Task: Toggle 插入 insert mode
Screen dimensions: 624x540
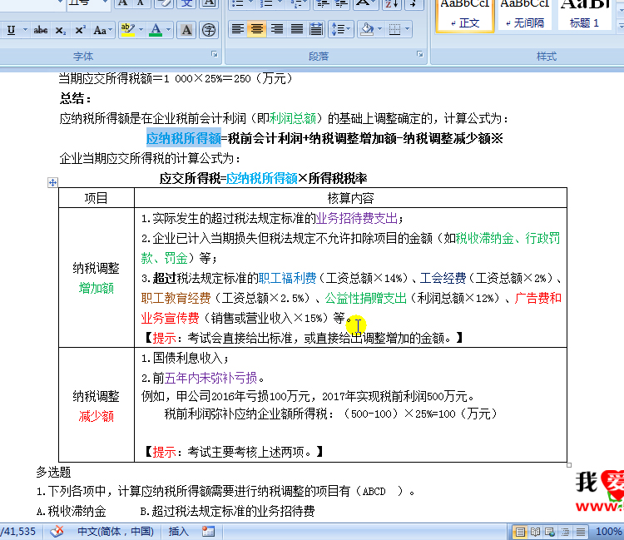Action: click(x=178, y=532)
